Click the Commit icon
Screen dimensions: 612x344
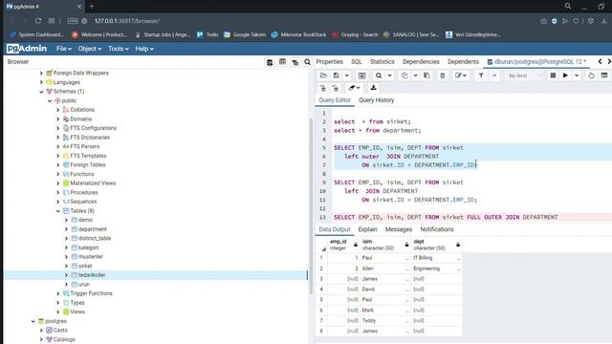(x=323, y=88)
